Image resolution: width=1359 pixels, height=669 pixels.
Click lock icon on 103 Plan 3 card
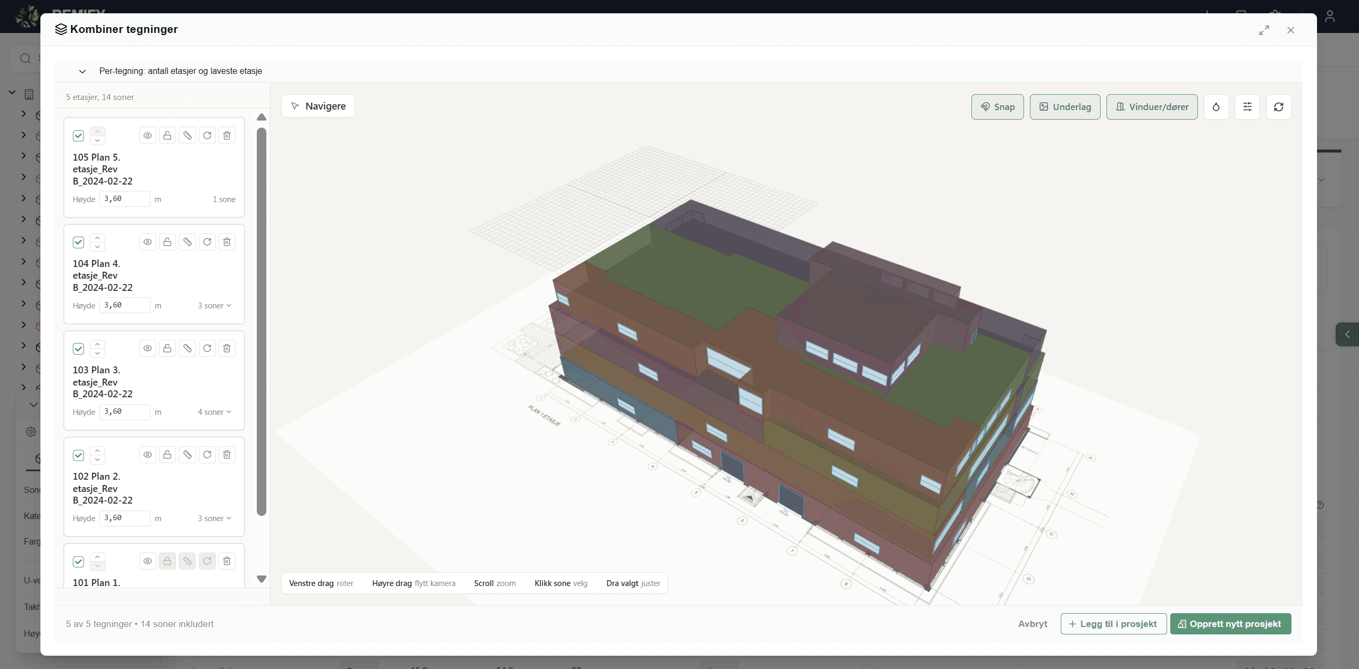[x=167, y=348]
